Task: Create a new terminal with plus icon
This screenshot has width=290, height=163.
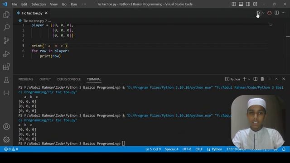Action: pyautogui.click(x=245, y=79)
